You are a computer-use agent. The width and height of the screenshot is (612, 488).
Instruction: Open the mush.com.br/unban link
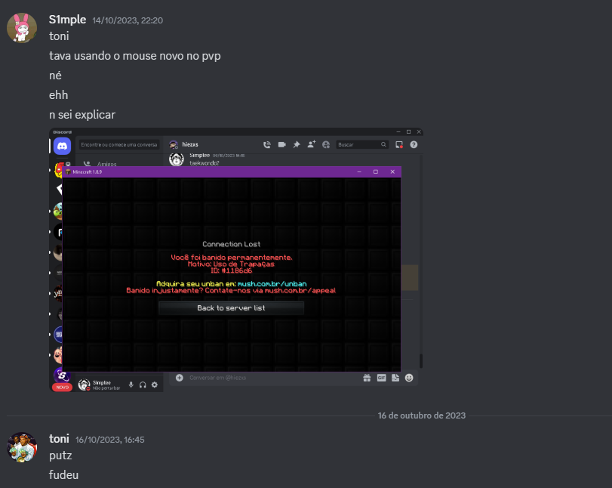272,284
